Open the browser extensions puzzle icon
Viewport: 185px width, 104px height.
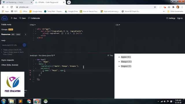(x=173, y=7)
